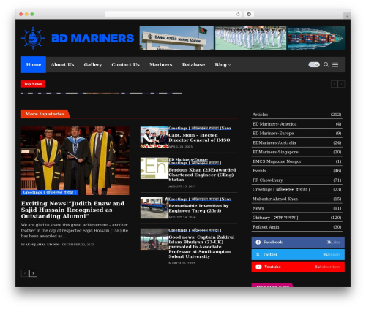The height and width of the screenshot is (309, 366).
Task: Click the CEng article thumbnail
Action: coord(154,168)
